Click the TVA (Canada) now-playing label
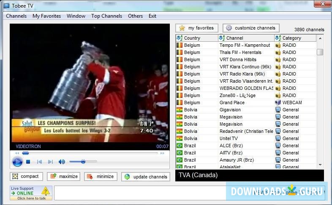Image resolution: width=332 pixels, height=205 pixels. pos(198,175)
